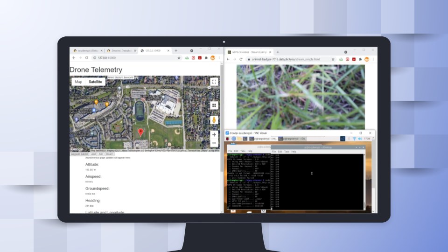The width and height of the screenshot is (448, 252).
Task: Select the Street View pegman icon
Action: point(214,120)
